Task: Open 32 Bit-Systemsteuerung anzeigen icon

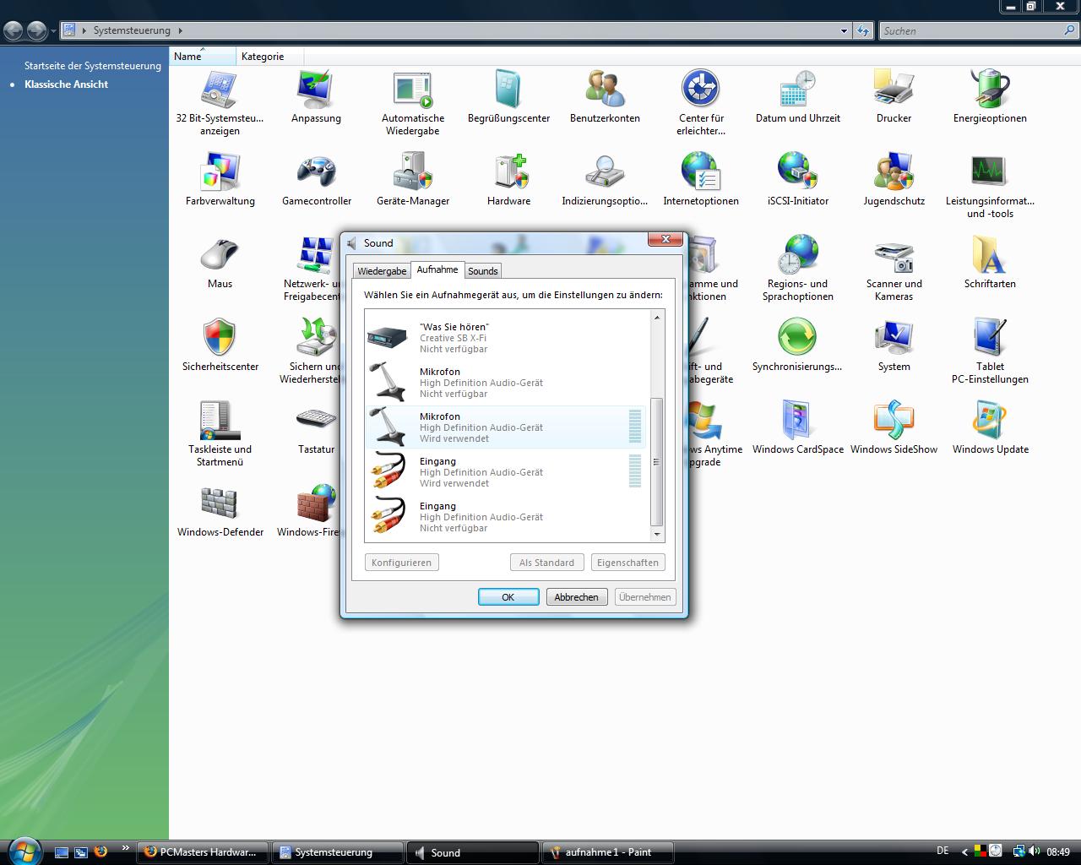Action: tap(220, 102)
